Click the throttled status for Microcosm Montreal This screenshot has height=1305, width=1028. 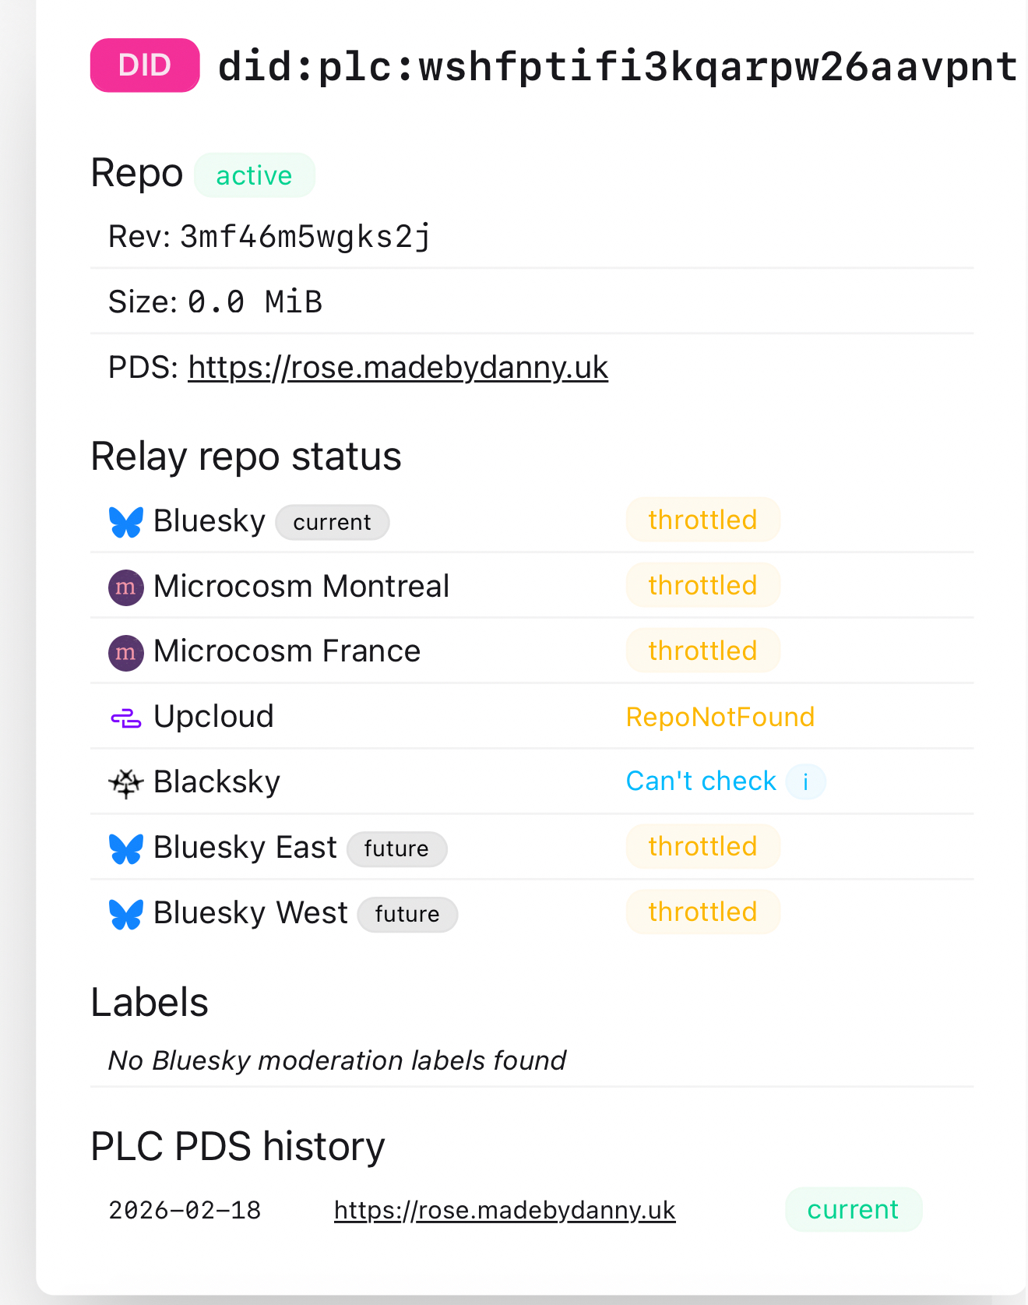pos(702,585)
